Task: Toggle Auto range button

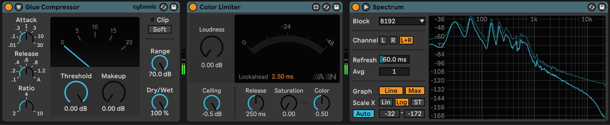Action: point(364,114)
